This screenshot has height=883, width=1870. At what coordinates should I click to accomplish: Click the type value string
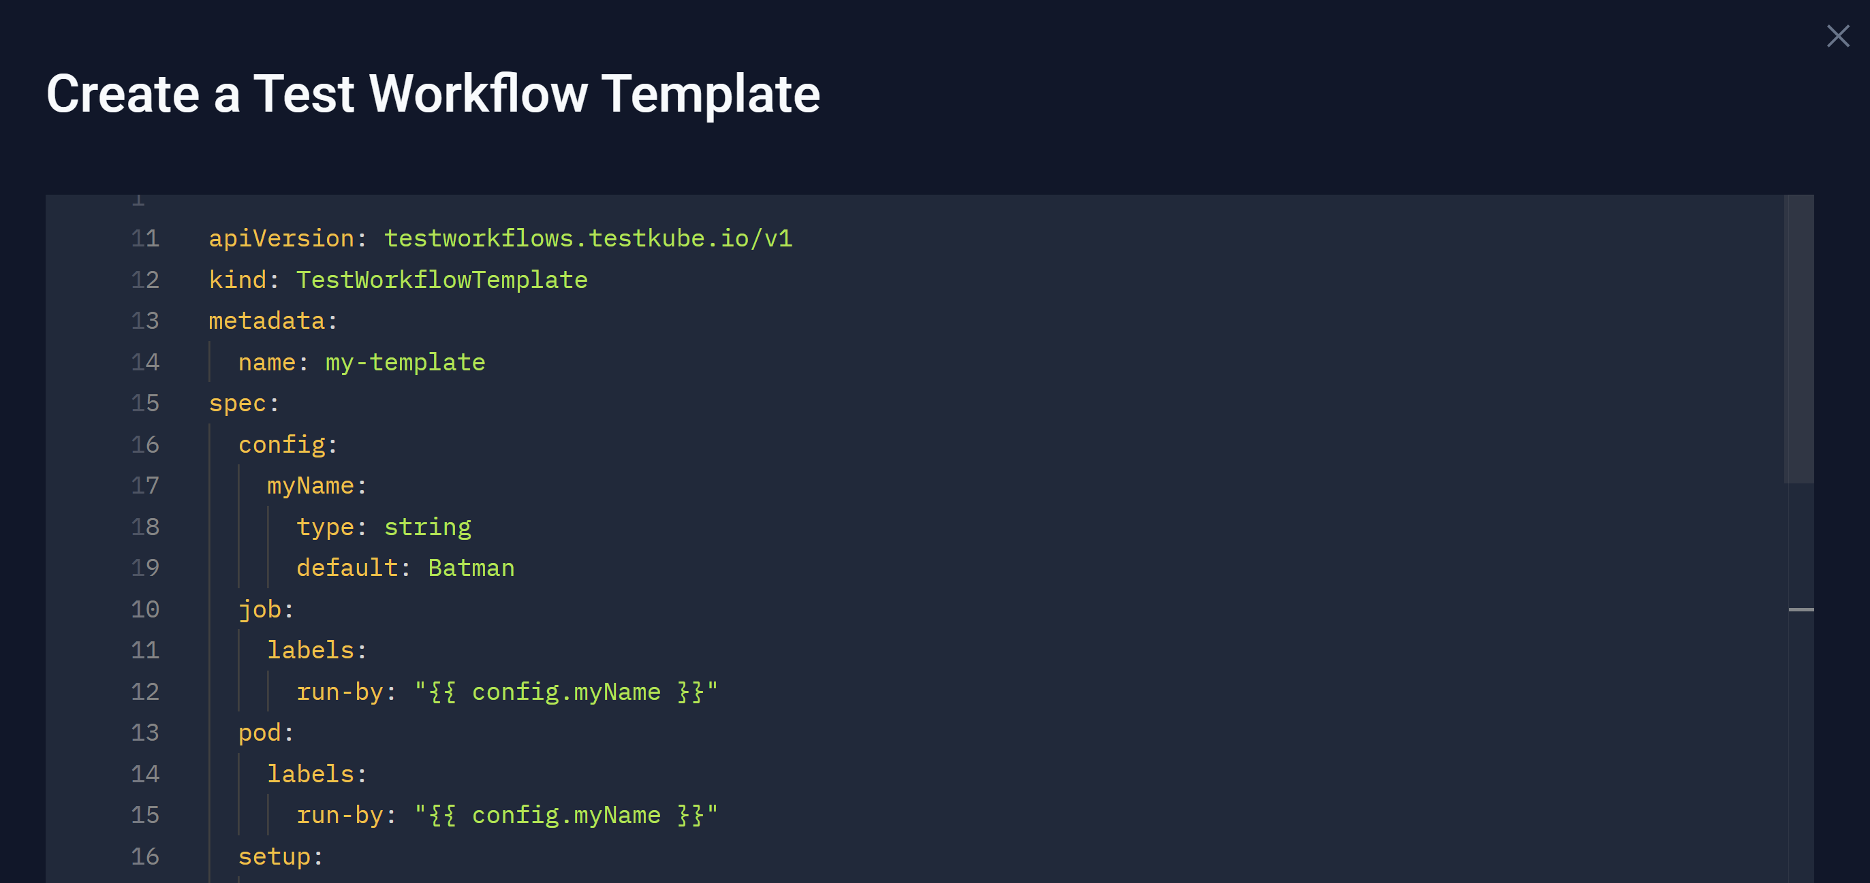tap(428, 527)
